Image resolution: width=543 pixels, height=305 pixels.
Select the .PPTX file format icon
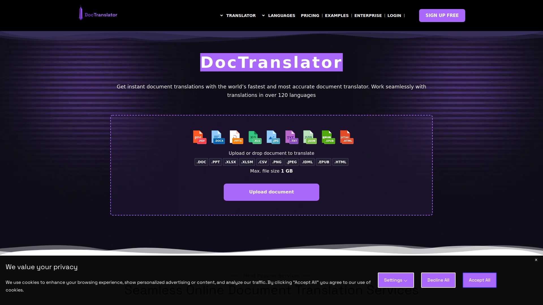point(236,137)
